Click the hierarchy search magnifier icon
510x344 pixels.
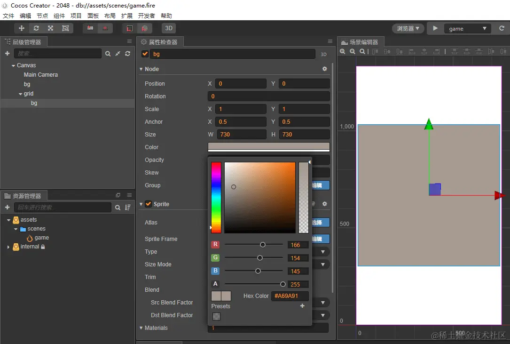[x=108, y=54]
